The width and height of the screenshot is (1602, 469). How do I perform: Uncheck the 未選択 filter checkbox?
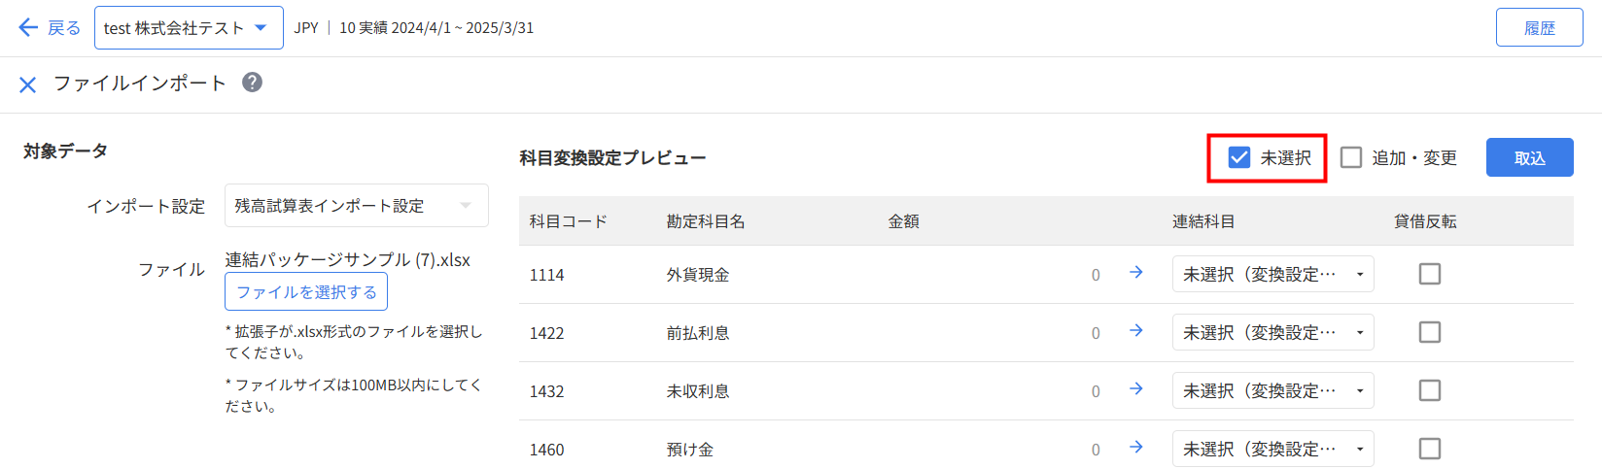coord(1239,157)
